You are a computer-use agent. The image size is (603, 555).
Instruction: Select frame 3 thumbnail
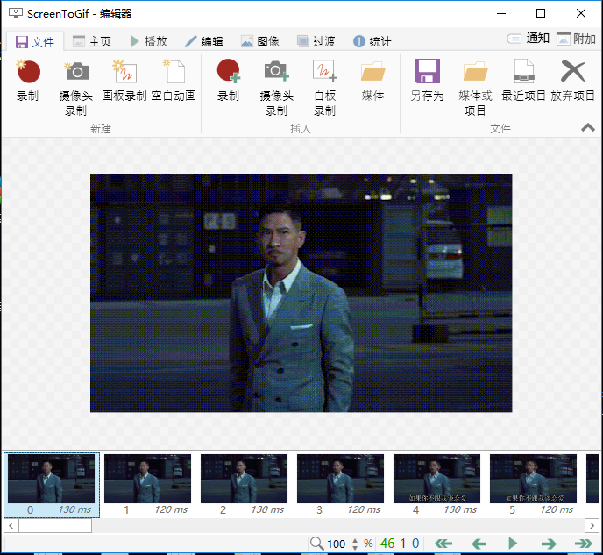[340, 485]
